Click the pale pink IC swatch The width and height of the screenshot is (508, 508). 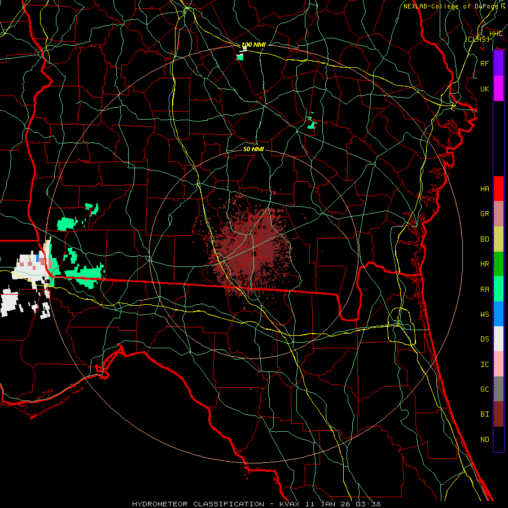click(x=498, y=364)
